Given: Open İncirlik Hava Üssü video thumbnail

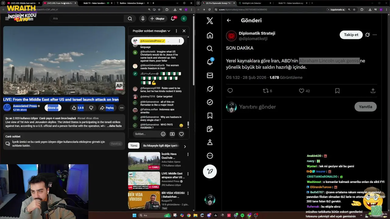Looking at the screenshot, I should [144, 161].
